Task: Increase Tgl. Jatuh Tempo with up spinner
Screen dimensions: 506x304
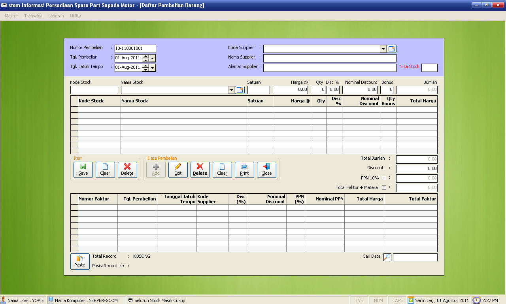Action: [x=145, y=66]
